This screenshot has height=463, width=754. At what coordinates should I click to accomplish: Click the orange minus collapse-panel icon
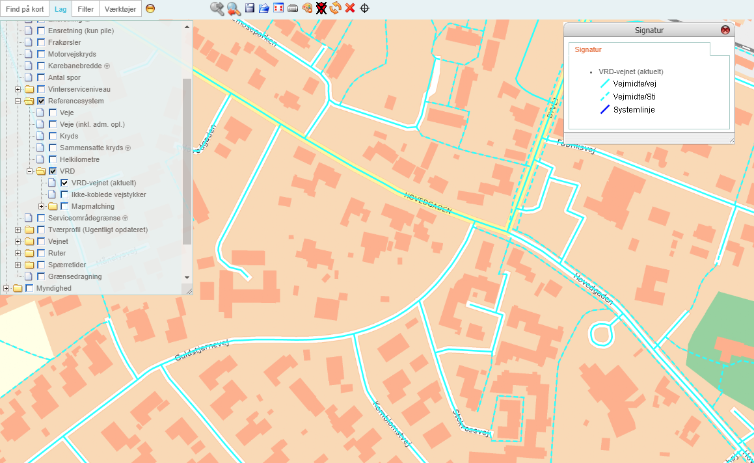click(x=150, y=8)
